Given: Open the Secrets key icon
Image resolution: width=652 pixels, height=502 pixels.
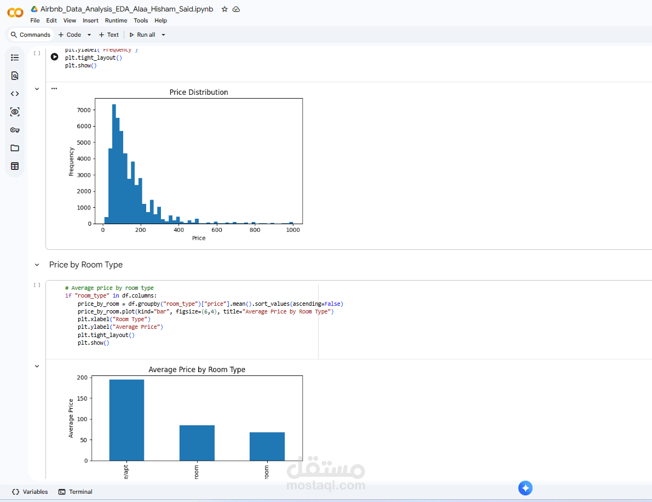Looking at the screenshot, I should (15, 130).
